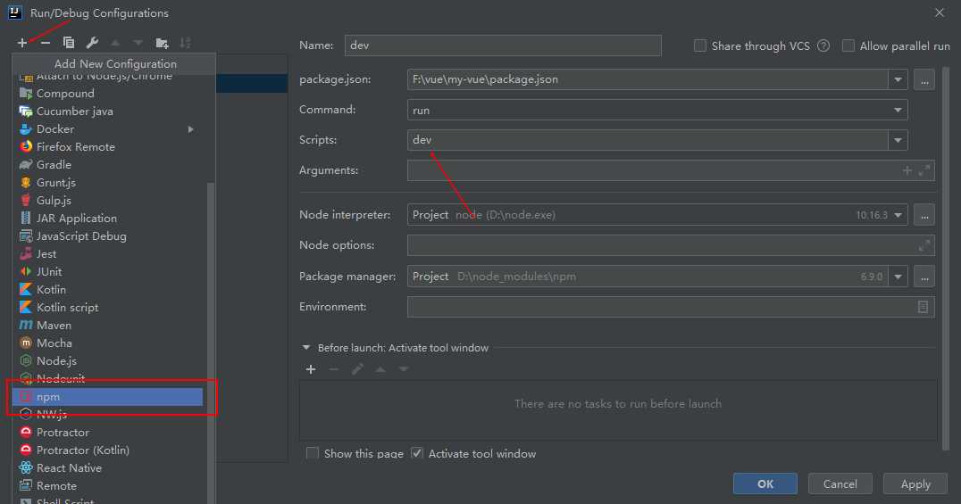Click the OK button

point(765,483)
